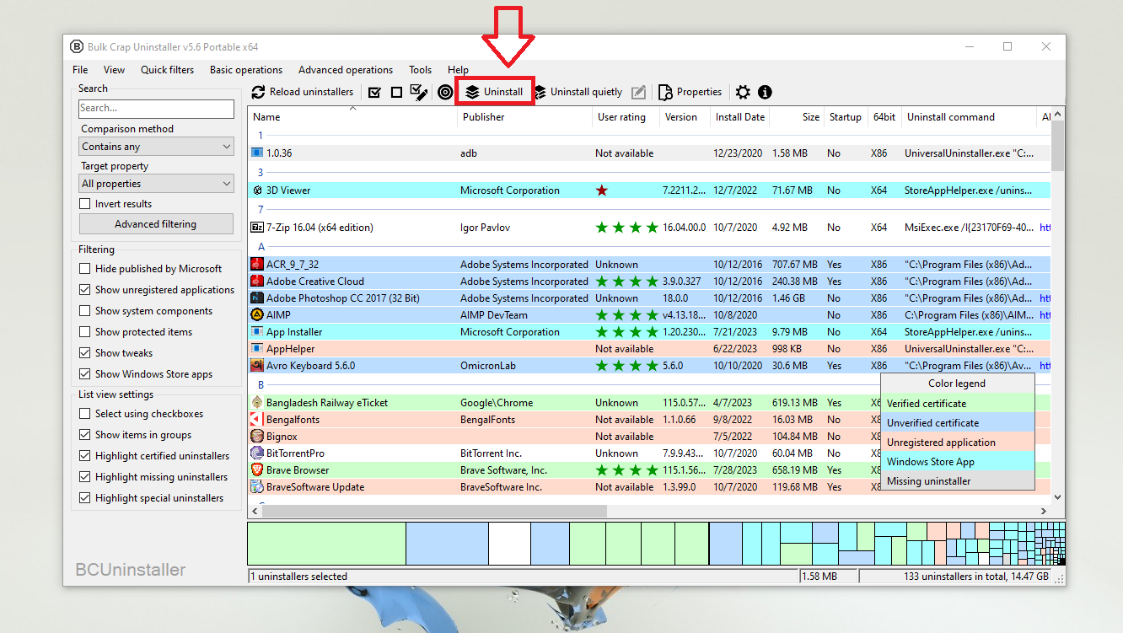
Task: Click the Windows Store App legend color
Action: (x=957, y=462)
